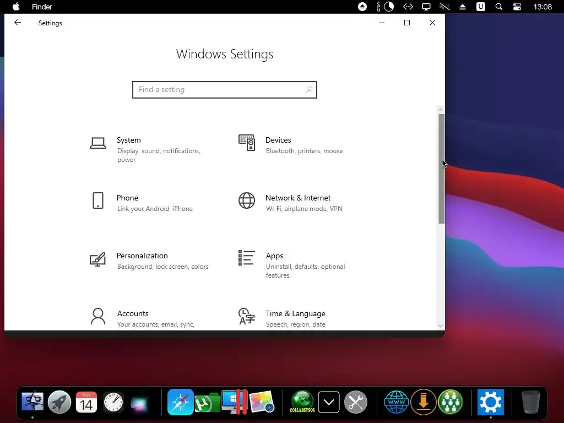Maximize the Settings window
Image resolution: width=564 pixels, height=423 pixels.
click(407, 23)
